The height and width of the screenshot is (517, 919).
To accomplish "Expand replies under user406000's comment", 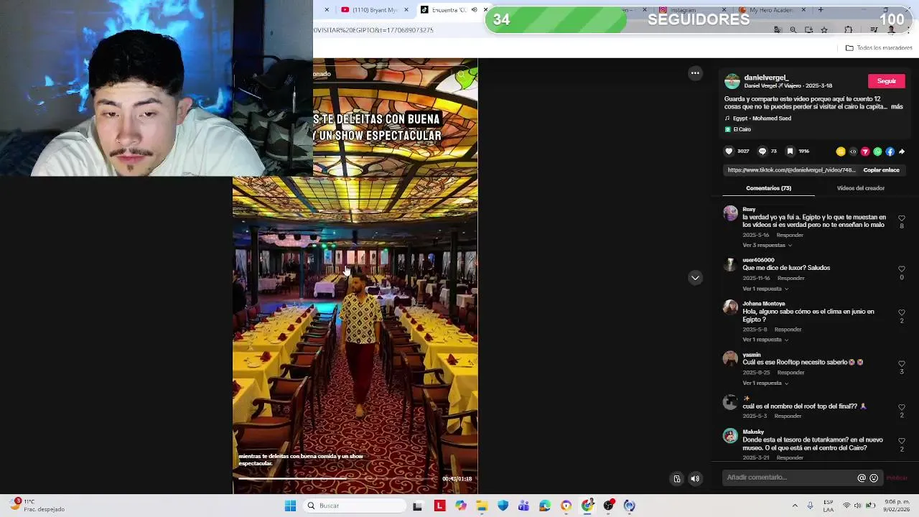I will [x=765, y=289].
